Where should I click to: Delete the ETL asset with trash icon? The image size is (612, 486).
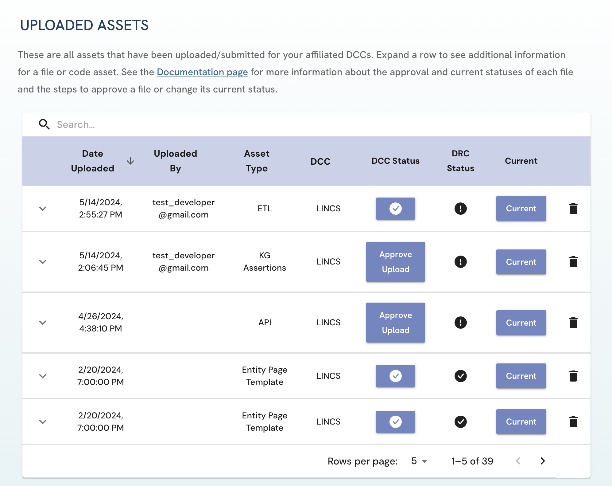coord(573,209)
